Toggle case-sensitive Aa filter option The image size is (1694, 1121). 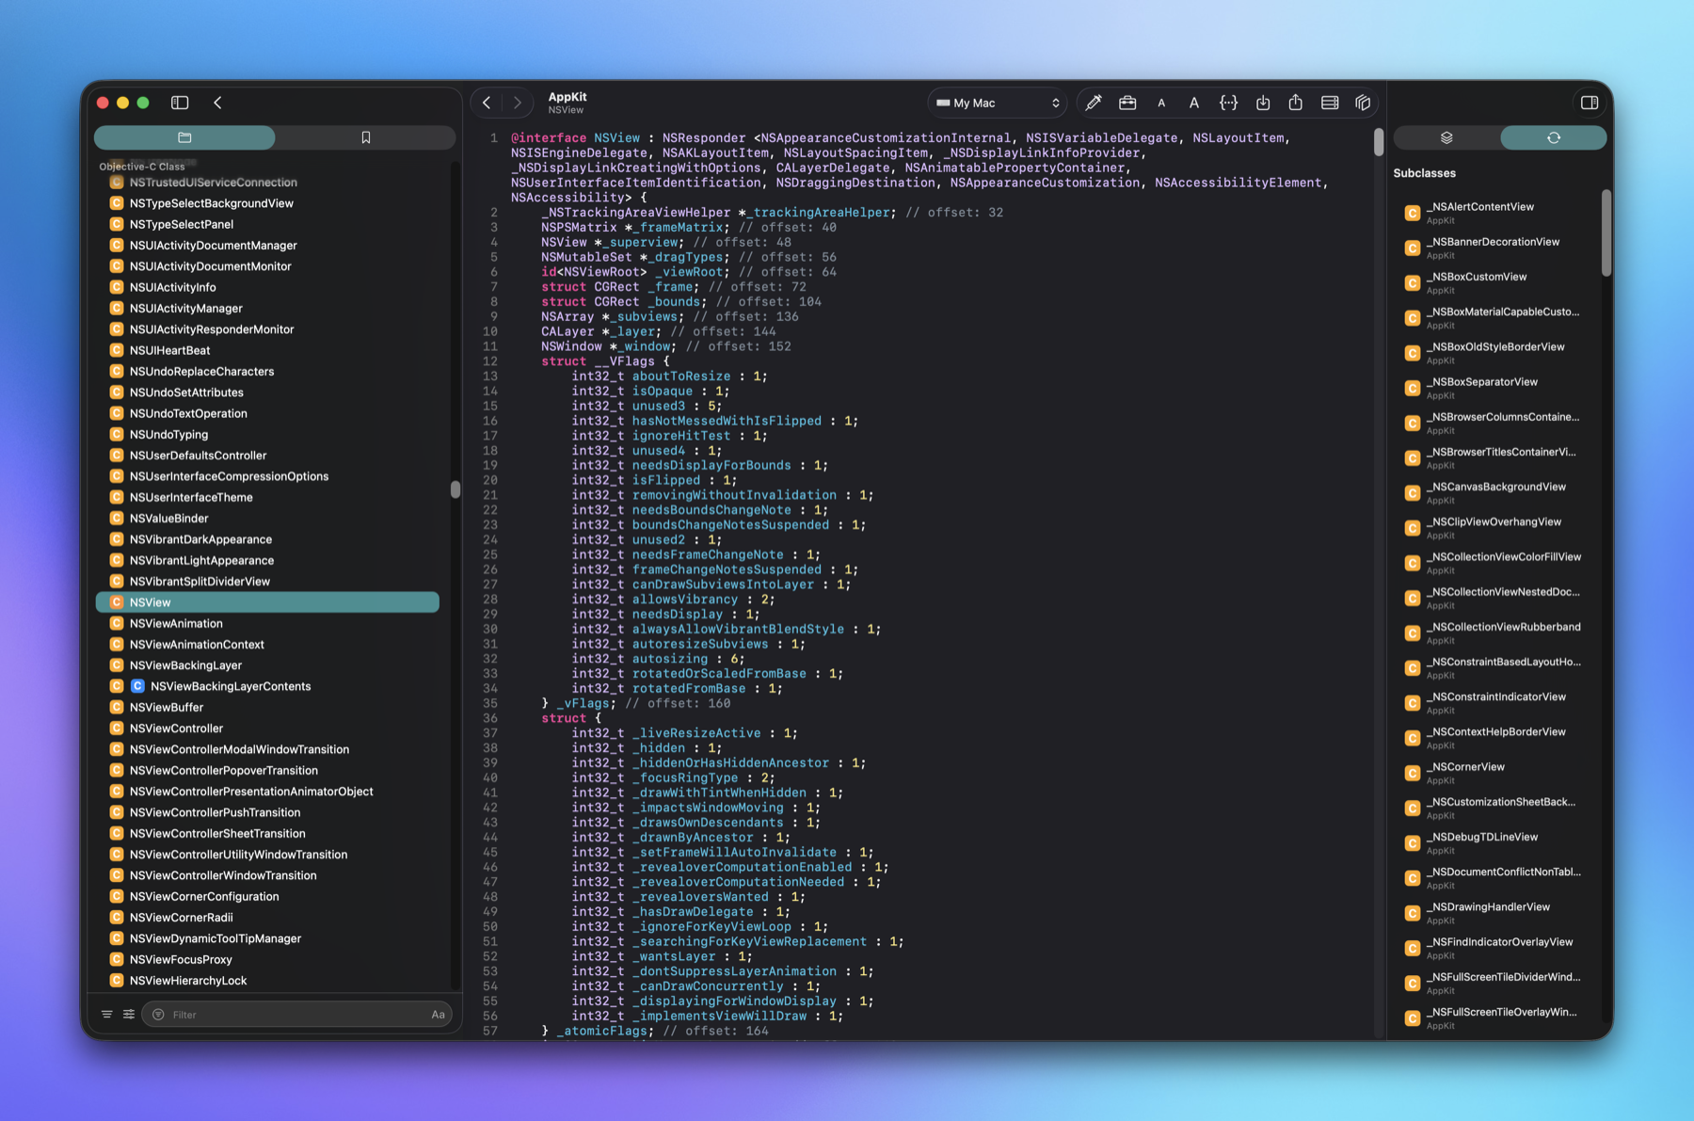point(438,1015)
